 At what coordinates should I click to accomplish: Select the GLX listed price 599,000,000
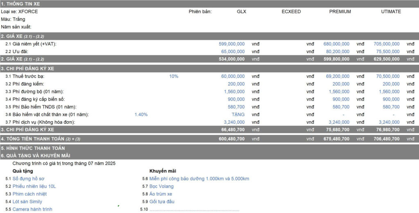(232, 44)
